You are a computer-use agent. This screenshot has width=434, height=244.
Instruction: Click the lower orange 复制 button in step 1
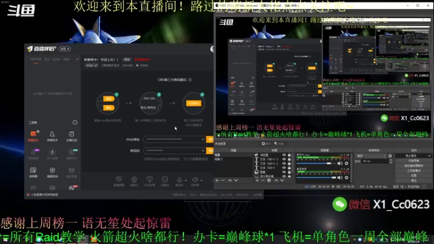pyautogui.click(x=108, y=107)
